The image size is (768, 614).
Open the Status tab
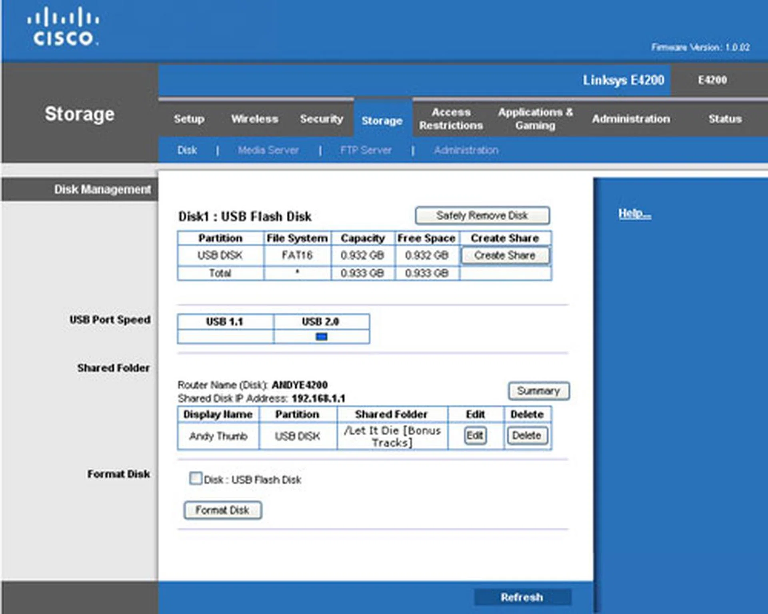(x=725, y=119)
